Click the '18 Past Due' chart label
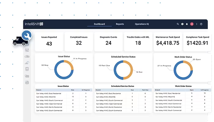This screenshot has width=214, height=122. click(104, 66)
